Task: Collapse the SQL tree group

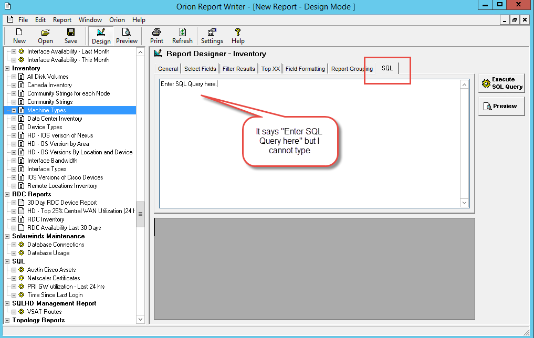Action: pyautogui.click(x=7, y=261)
